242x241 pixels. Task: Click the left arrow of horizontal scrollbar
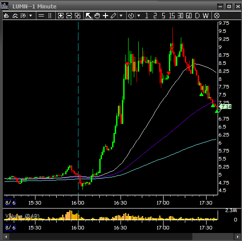6,237
